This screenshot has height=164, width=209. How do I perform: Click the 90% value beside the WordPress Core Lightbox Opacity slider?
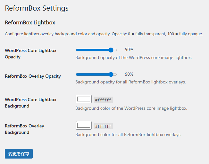(x=129, y=49)
